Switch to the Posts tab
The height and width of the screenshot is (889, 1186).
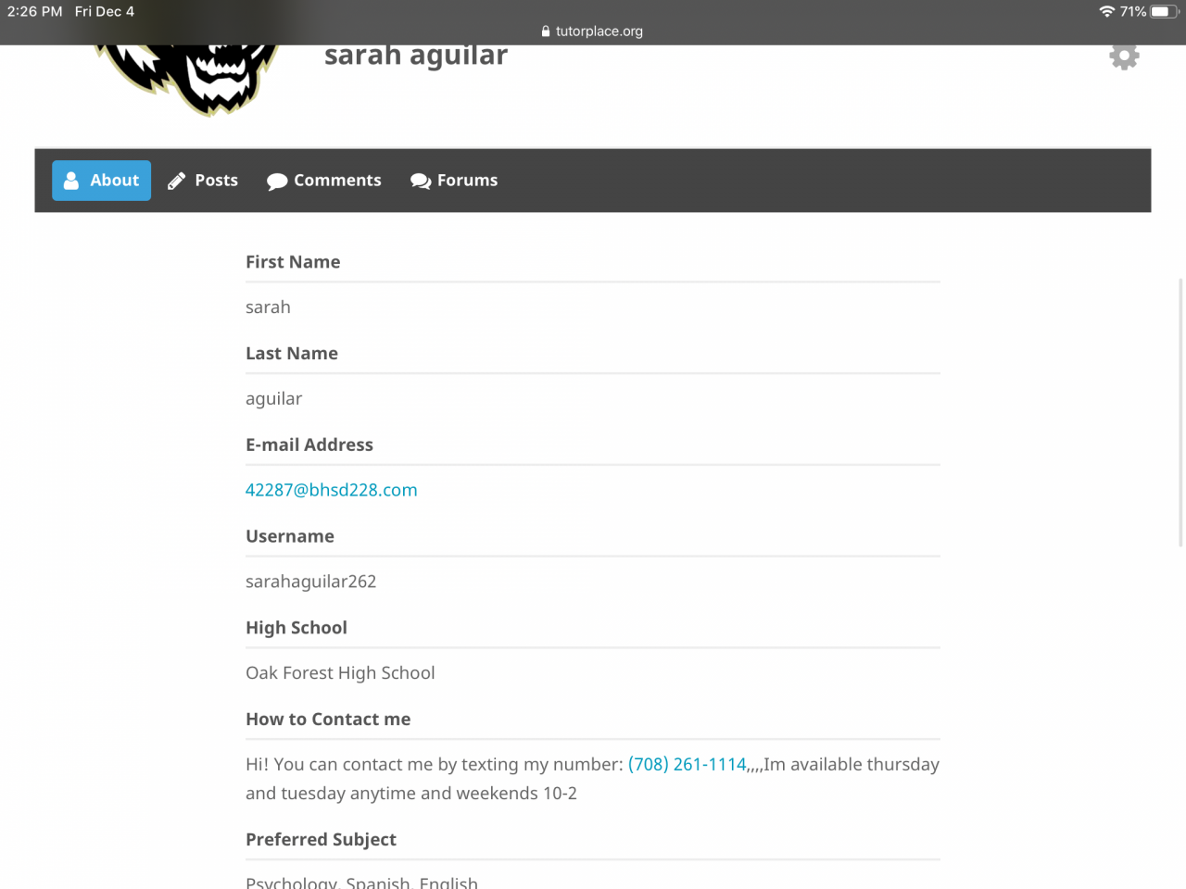pos(203,181)
